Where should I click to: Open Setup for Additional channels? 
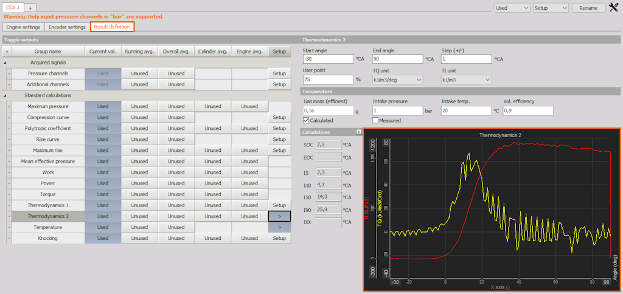[x=279, y=84]
